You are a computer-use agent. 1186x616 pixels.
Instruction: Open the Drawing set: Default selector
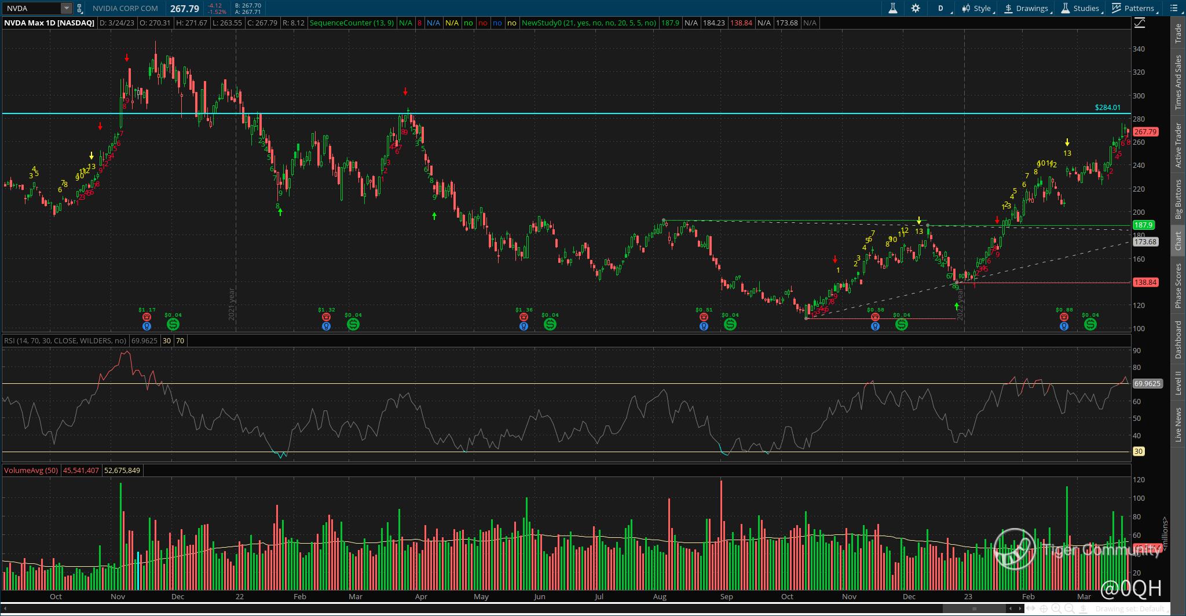tap(1130, 609)
